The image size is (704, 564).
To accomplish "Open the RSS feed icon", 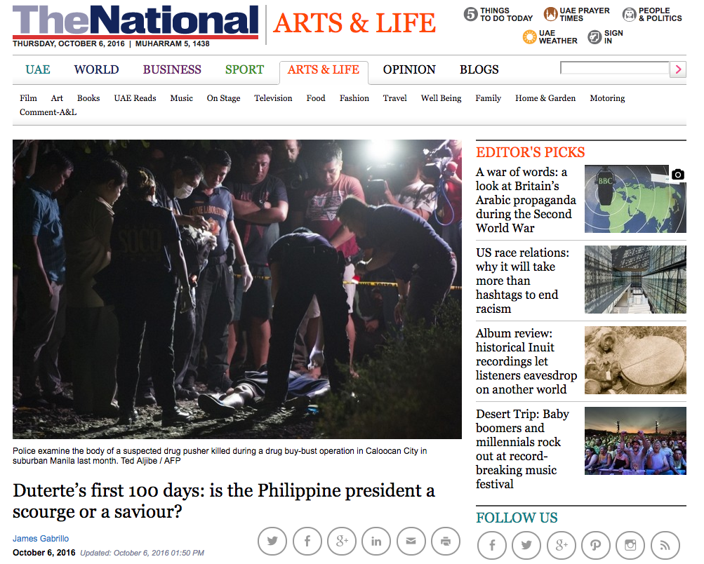I will 665,545.
